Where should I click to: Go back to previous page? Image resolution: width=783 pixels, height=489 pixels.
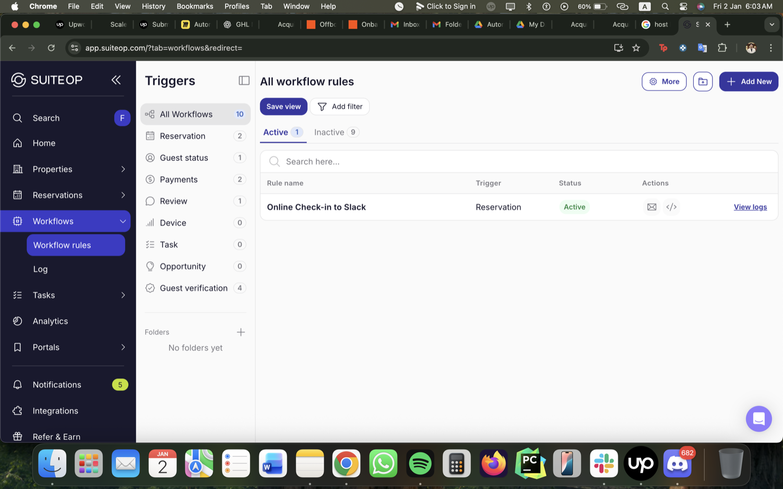point(12,48)
